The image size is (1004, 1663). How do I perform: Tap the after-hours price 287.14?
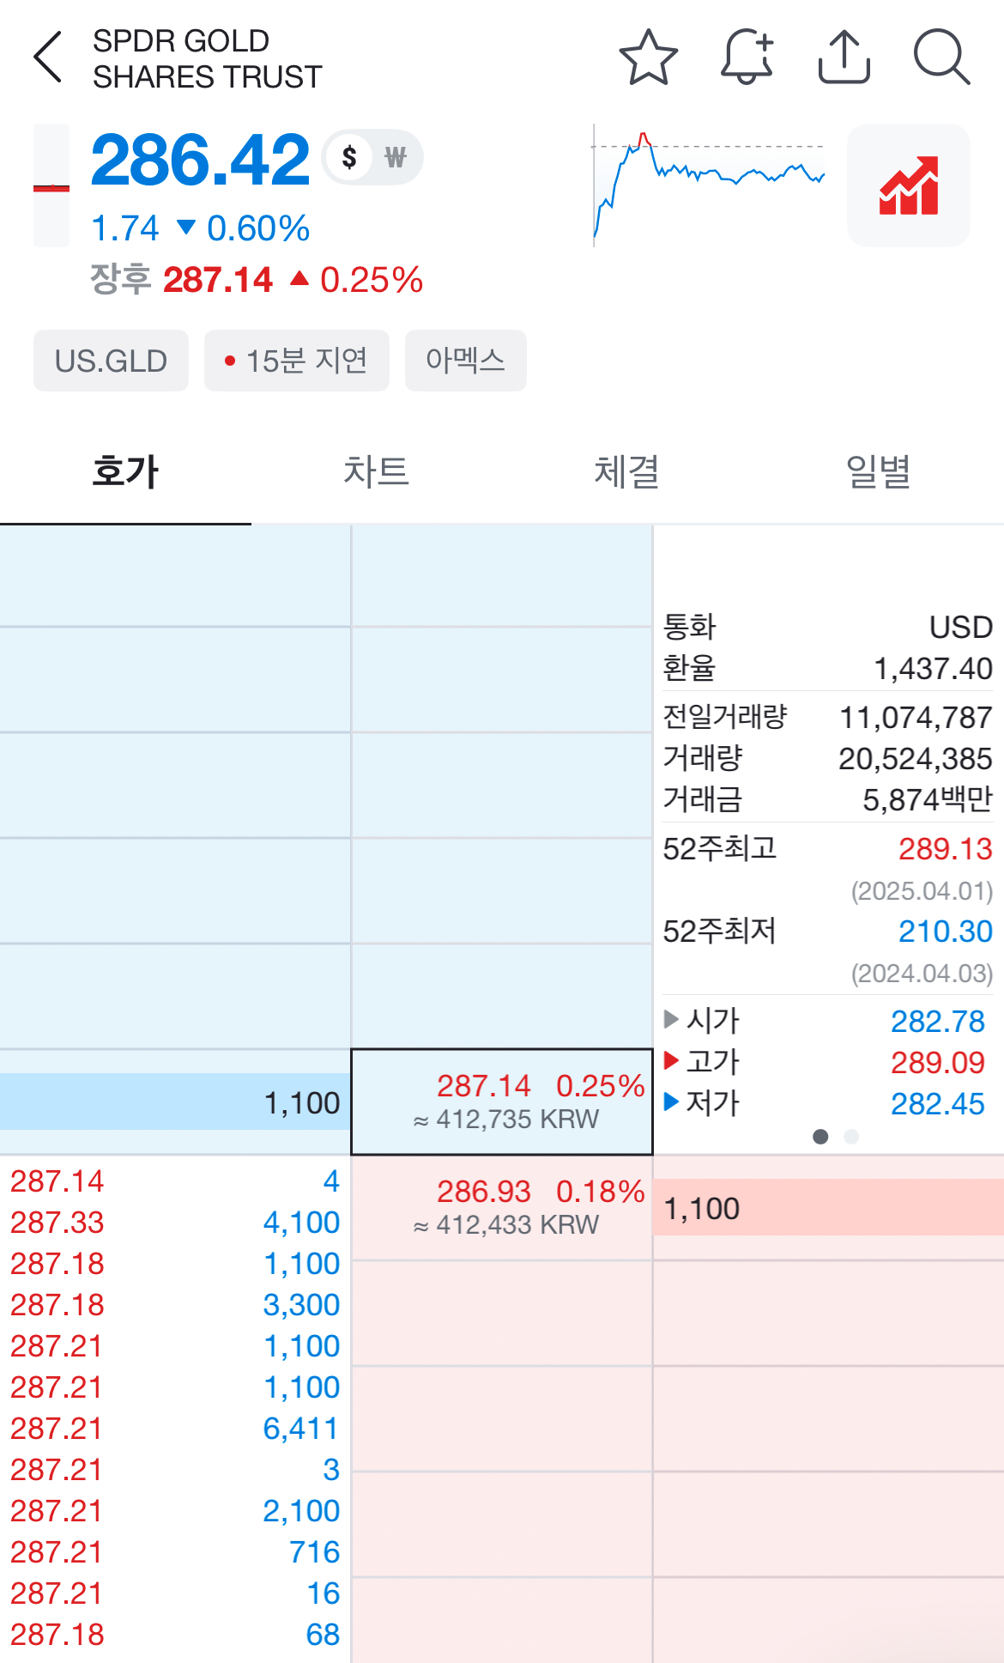click(x=218, y=280)
